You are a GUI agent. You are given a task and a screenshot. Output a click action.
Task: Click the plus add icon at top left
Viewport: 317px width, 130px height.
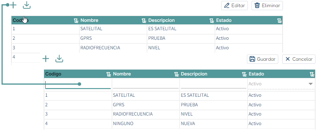[13, 5]
